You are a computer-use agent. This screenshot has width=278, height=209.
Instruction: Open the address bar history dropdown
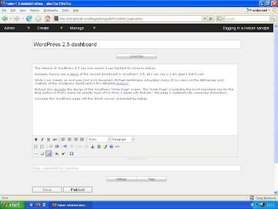coord(205,19)
